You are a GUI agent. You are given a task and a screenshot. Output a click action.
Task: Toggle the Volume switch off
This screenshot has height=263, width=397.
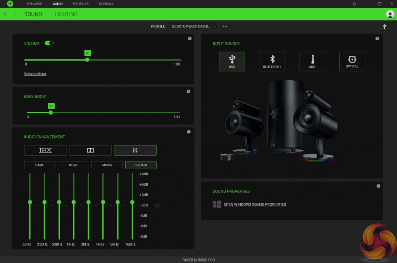point(49,43)
